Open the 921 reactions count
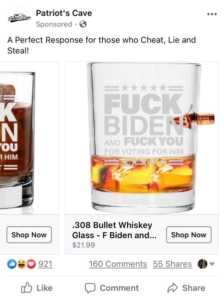The height and width of the screenshot is (298, 224). [45, 264]
